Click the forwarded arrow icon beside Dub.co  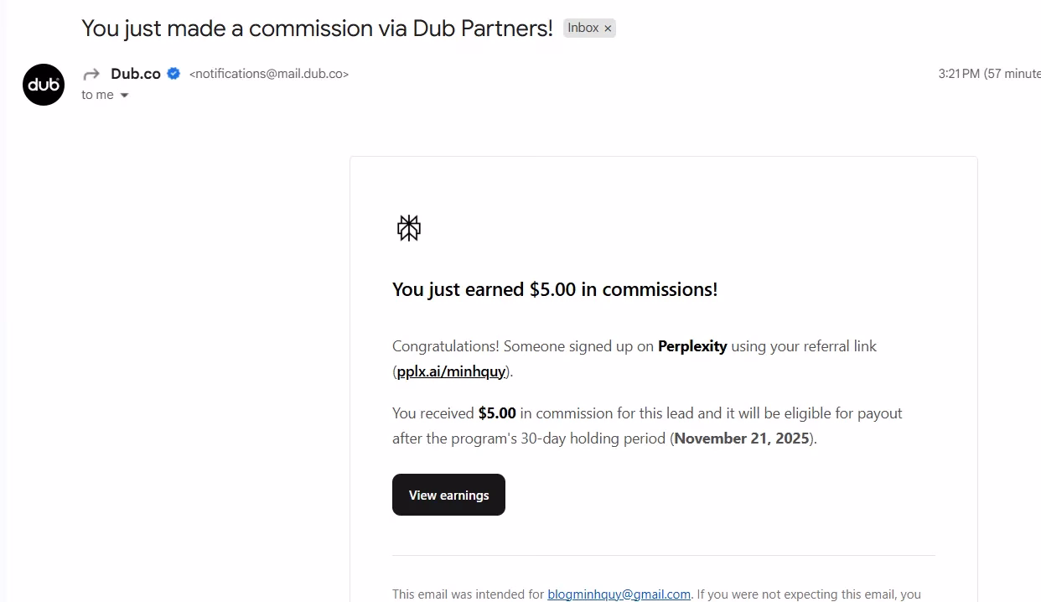[91, 74]
